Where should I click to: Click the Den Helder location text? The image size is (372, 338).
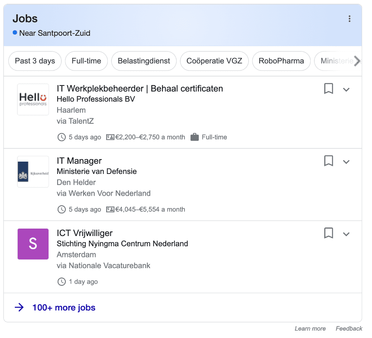76,183
